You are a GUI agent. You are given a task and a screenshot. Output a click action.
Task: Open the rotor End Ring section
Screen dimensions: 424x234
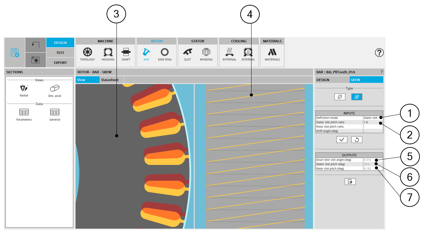165,54
